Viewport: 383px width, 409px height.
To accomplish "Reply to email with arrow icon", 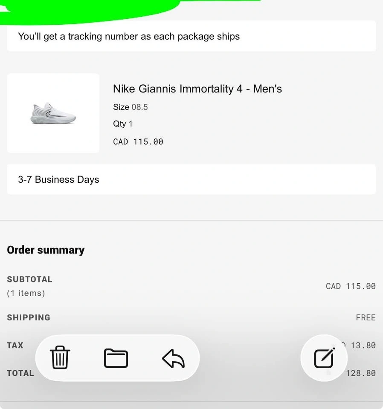I will click(173, 358).
